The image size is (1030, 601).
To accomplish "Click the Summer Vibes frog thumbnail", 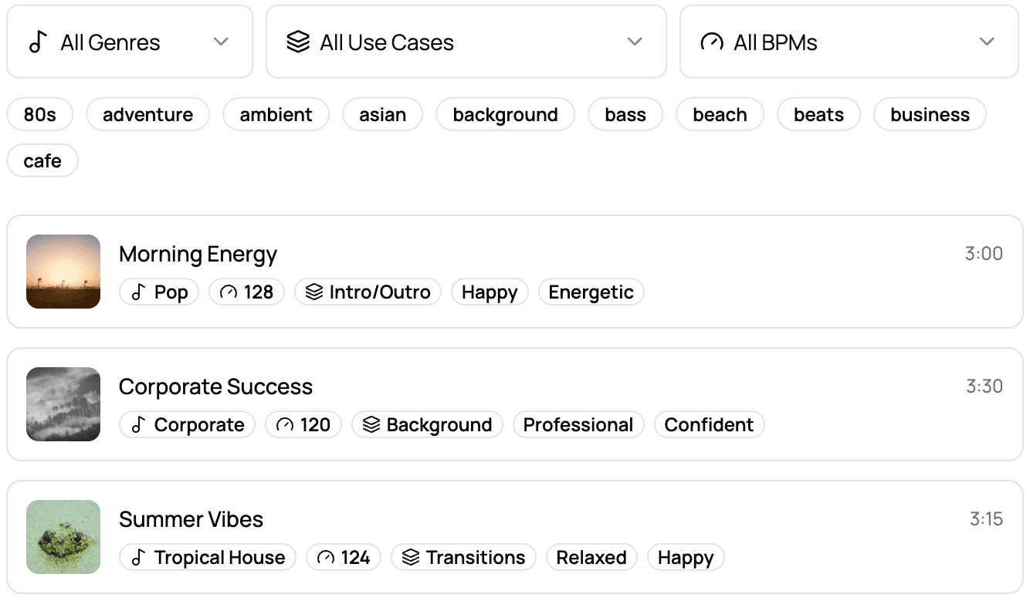I will pos(63,537).
